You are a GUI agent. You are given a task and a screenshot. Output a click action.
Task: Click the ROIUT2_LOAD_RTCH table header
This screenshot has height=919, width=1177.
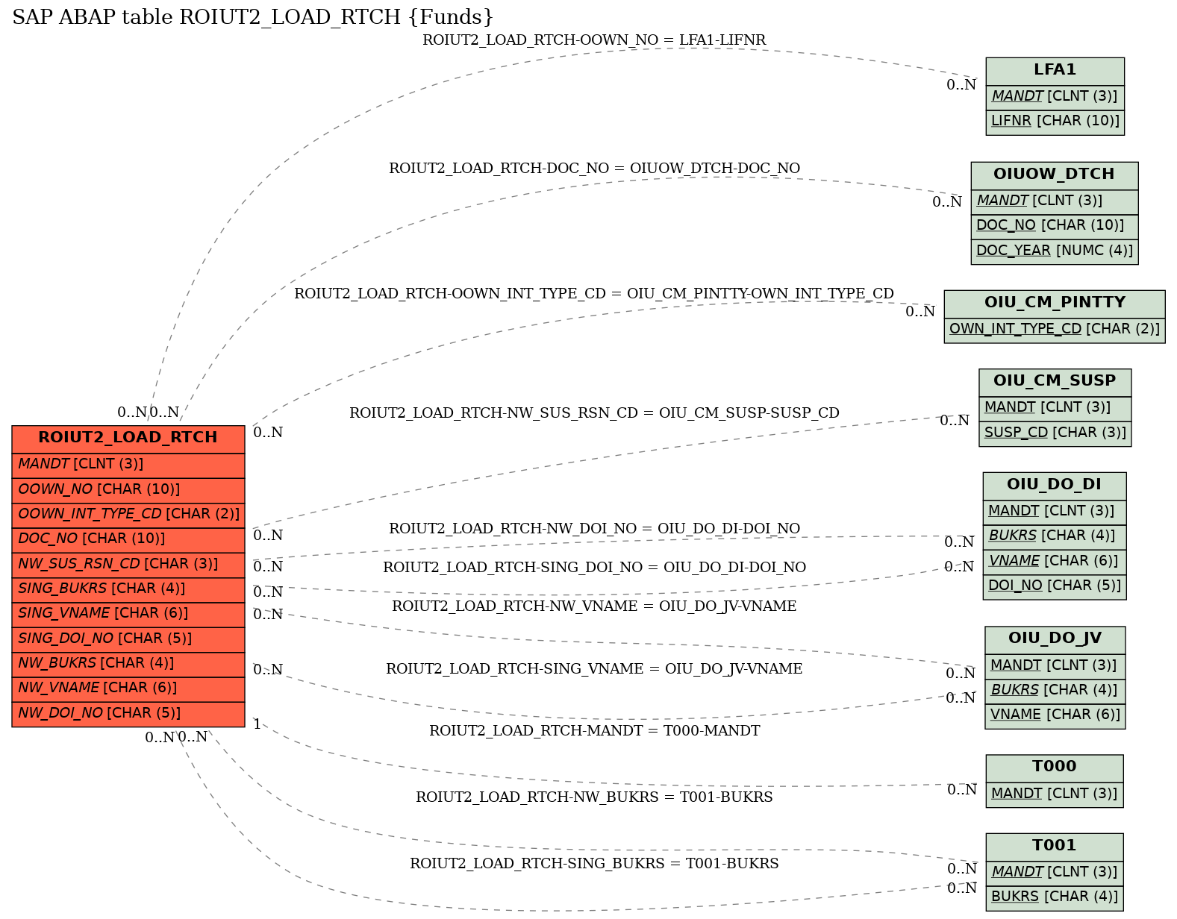tap(128, 438)
